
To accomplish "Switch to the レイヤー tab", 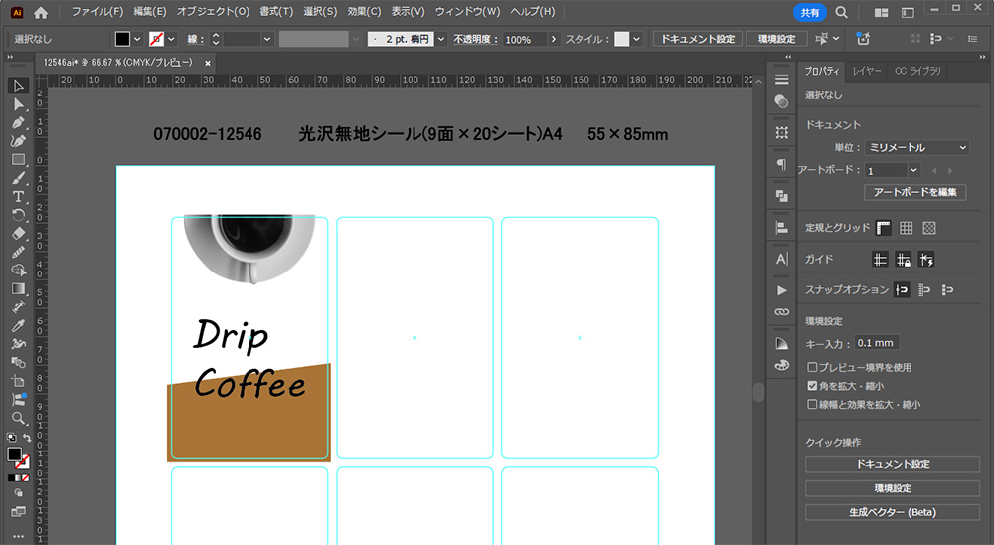I will coord(866,71).
